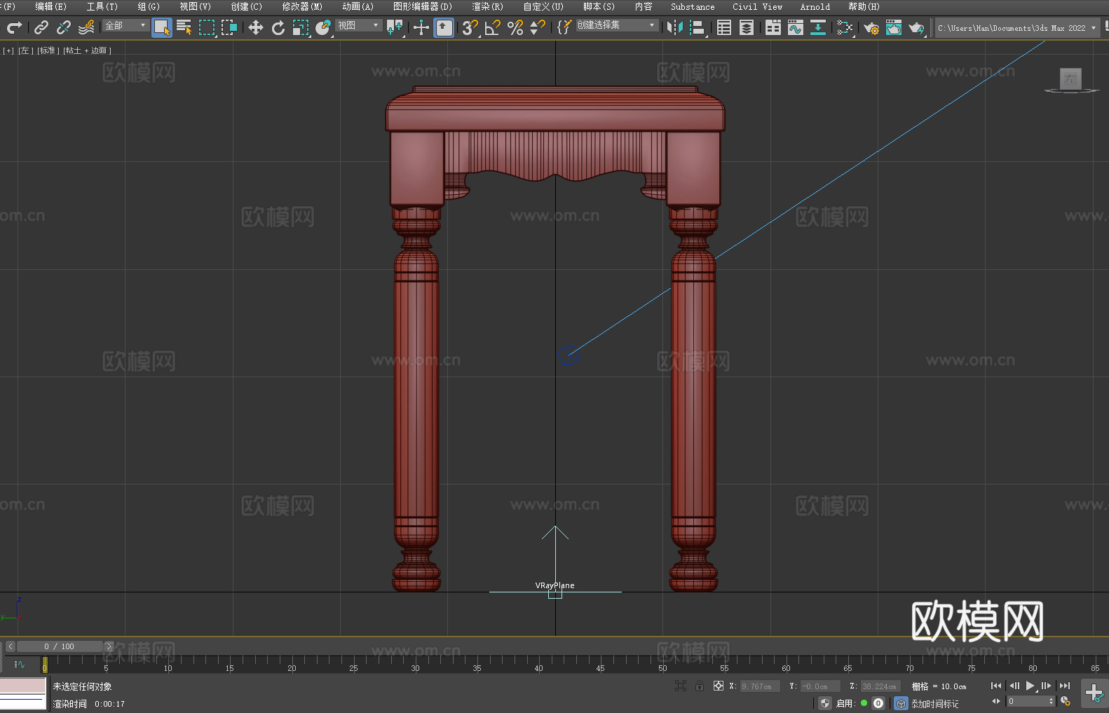The height and width of the screenshot is (713, 1109).
Task: Click Bind to Space Warp icon
Action: click(86, 27)
